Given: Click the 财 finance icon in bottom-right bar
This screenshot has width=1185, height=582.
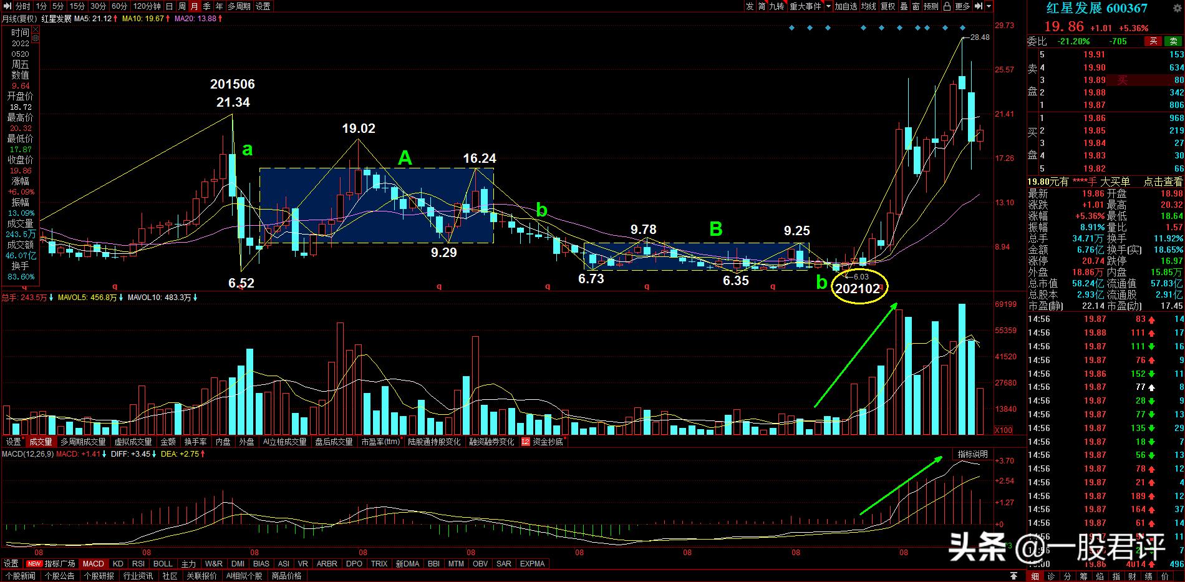Looking at the screenshot, I should [1132, 576].
